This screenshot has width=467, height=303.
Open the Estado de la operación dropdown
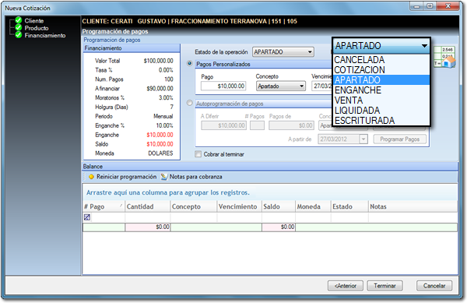point(283,52)
